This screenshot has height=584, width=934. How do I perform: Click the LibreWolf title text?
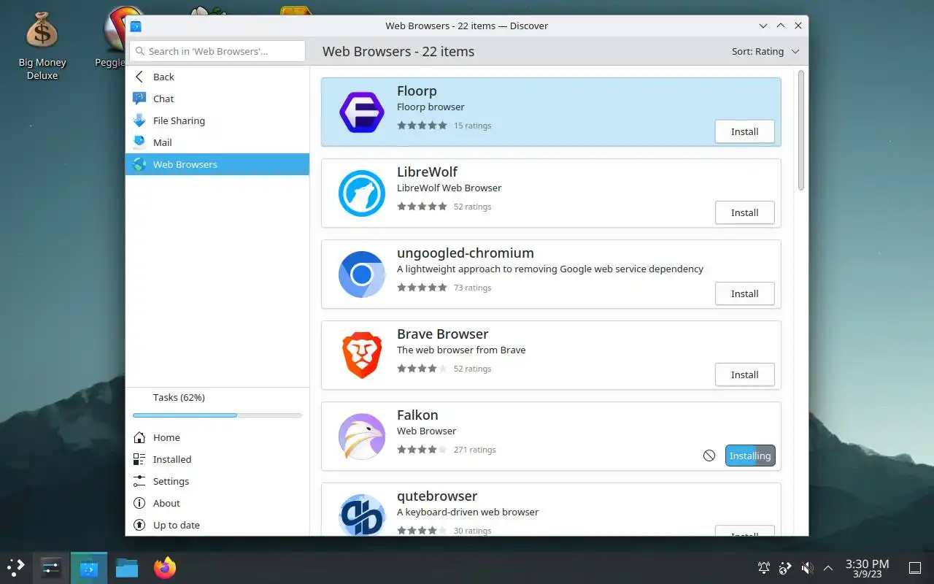(x=427, y=172)
